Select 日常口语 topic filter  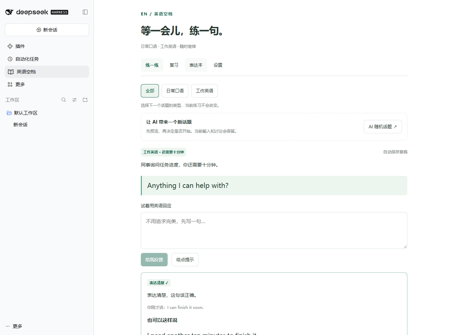tap(175, 91)
